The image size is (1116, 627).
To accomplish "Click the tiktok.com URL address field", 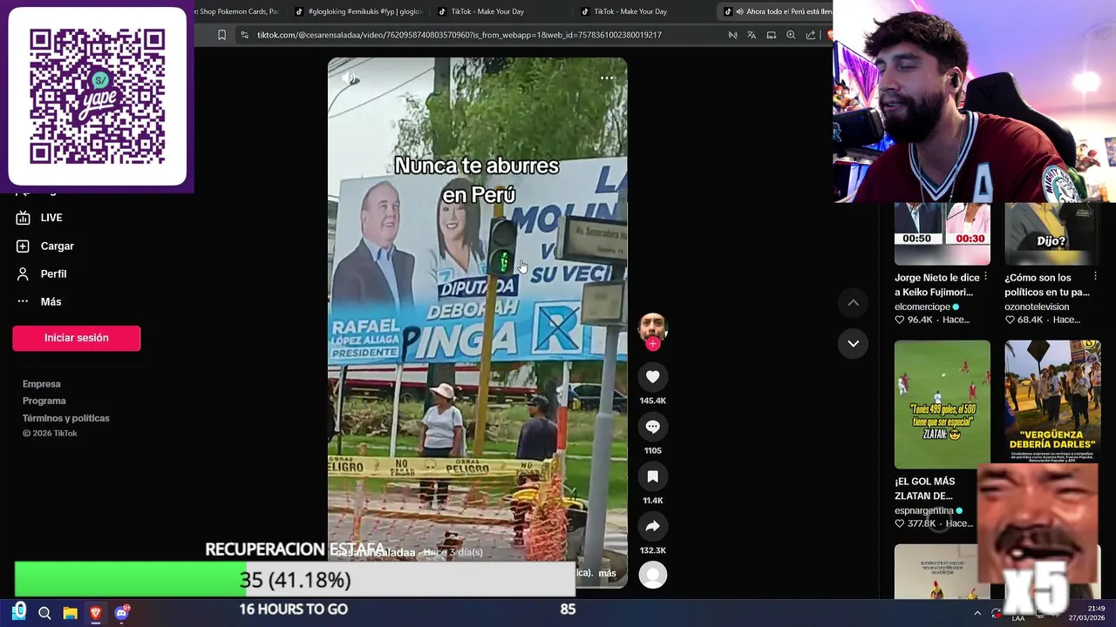I will coord(459,35).
